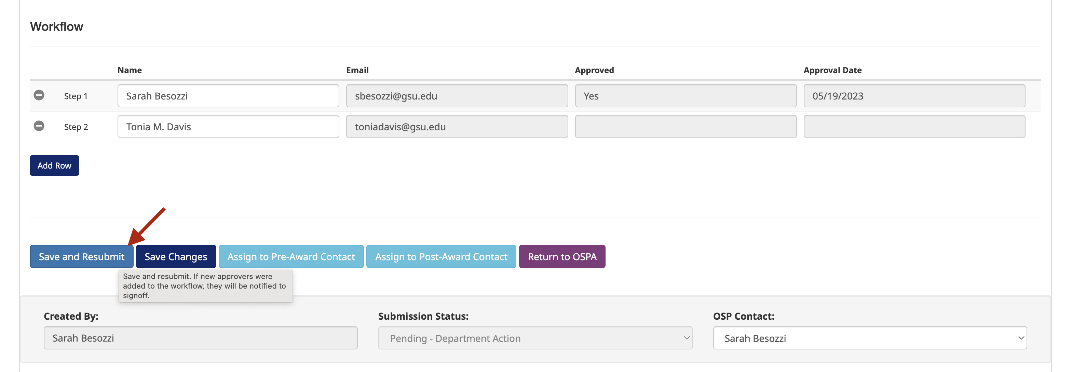This screenshot has height=372, width=1071.
Task: Select the sbesozzi@gsu.edu email field
Action: 457,96
